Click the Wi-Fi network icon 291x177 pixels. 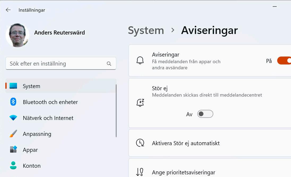click(13, 118)
